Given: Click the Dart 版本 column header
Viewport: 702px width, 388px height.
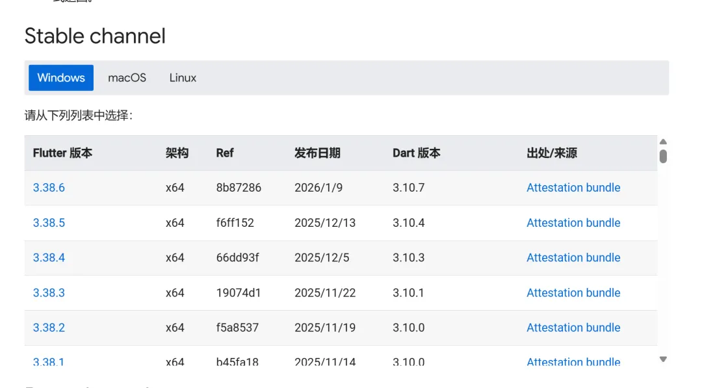Looking at the screenshot, I should 416,153.
